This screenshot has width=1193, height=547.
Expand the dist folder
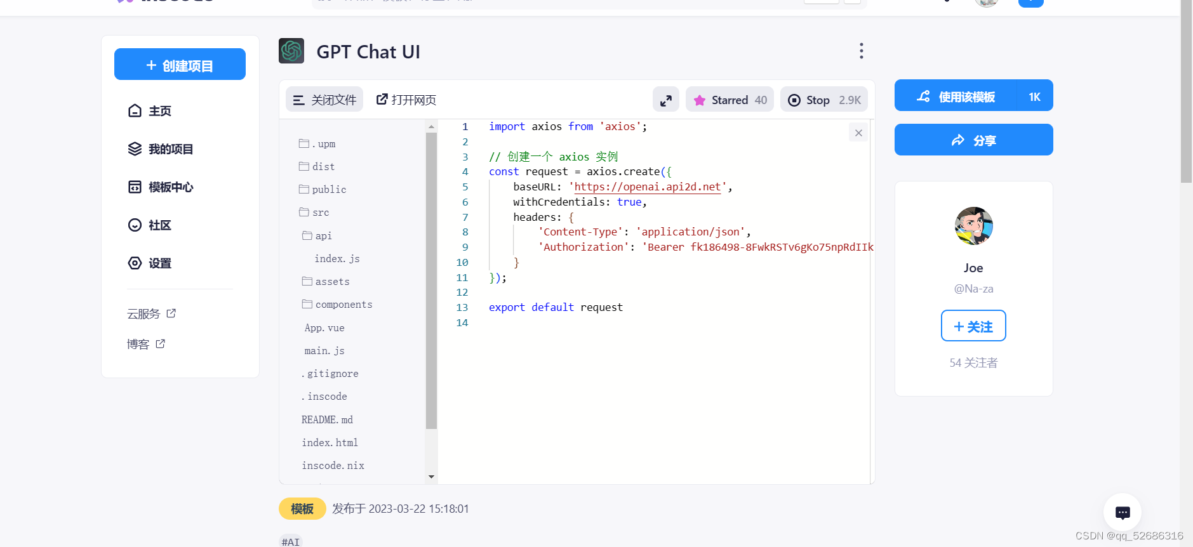click(317, 166)
